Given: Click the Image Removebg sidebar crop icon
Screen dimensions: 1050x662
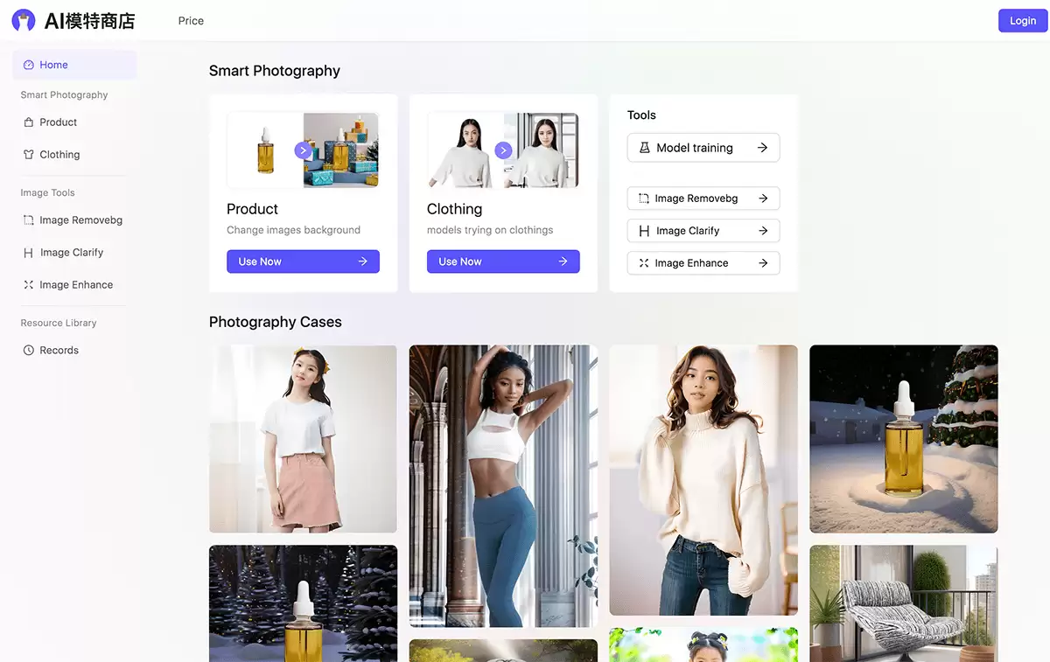Looking at the screenshot, I should pyautogui.click(x=29, y=220).
